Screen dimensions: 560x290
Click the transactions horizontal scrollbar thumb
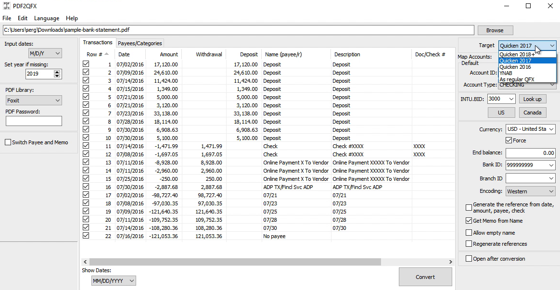235,262
